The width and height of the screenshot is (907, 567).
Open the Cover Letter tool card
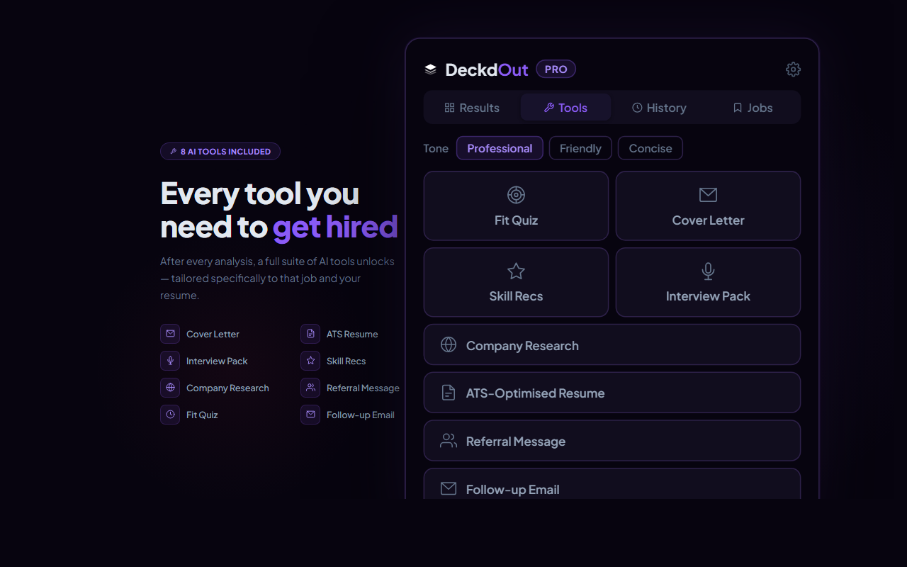point(708,206)
